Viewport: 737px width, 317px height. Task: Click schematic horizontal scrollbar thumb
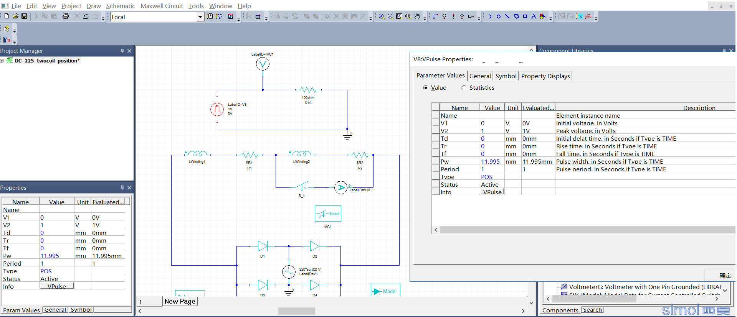(x=296, y=311)
